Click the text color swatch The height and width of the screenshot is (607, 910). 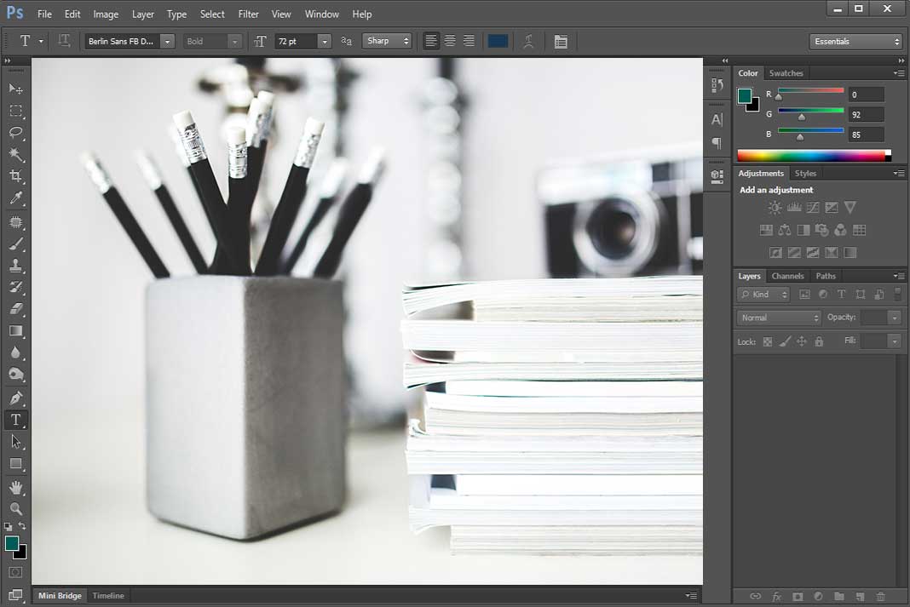[x=498, y=40]
